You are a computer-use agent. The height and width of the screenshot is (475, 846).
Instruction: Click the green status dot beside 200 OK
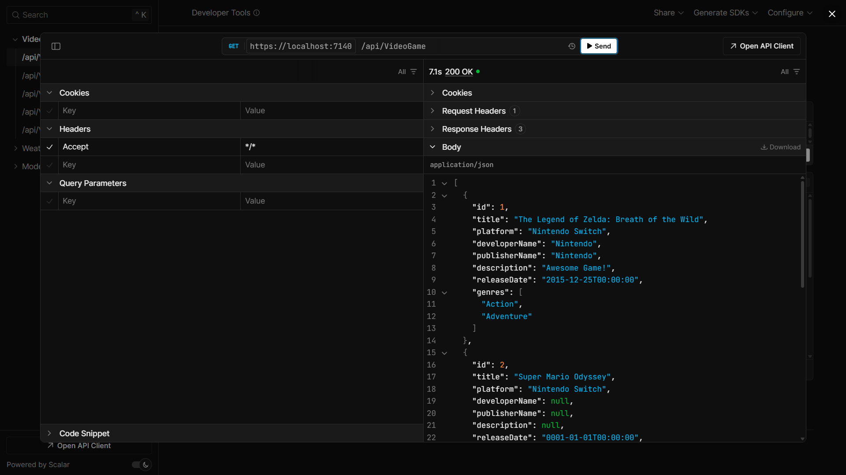coord(478,71)
